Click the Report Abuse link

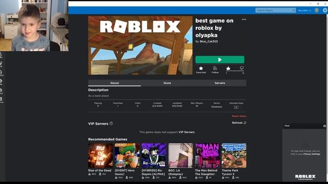click(x=239, y=116)
